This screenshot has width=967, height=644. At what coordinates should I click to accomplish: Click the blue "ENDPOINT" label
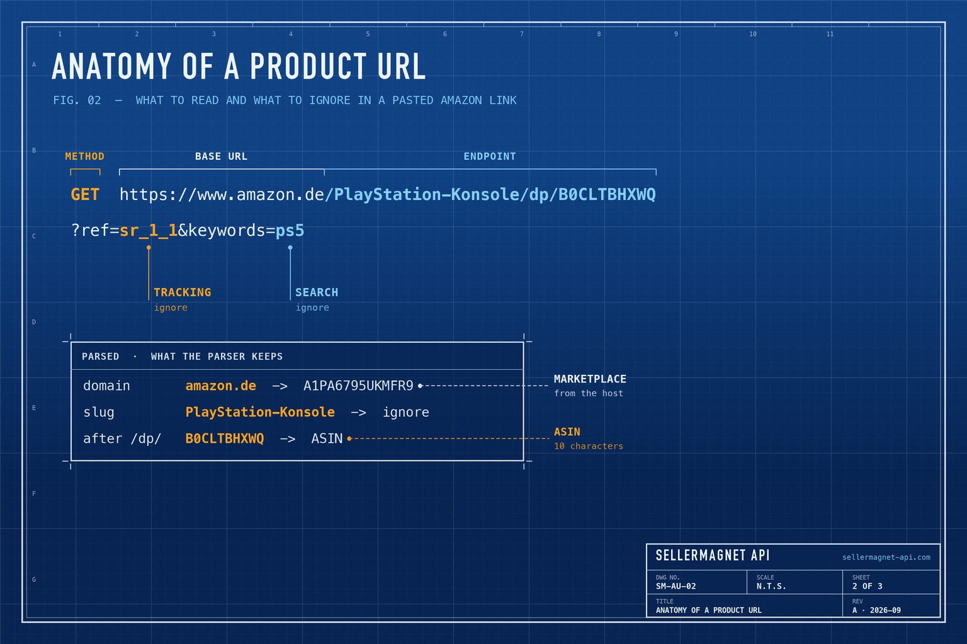(x=490, y=156)
